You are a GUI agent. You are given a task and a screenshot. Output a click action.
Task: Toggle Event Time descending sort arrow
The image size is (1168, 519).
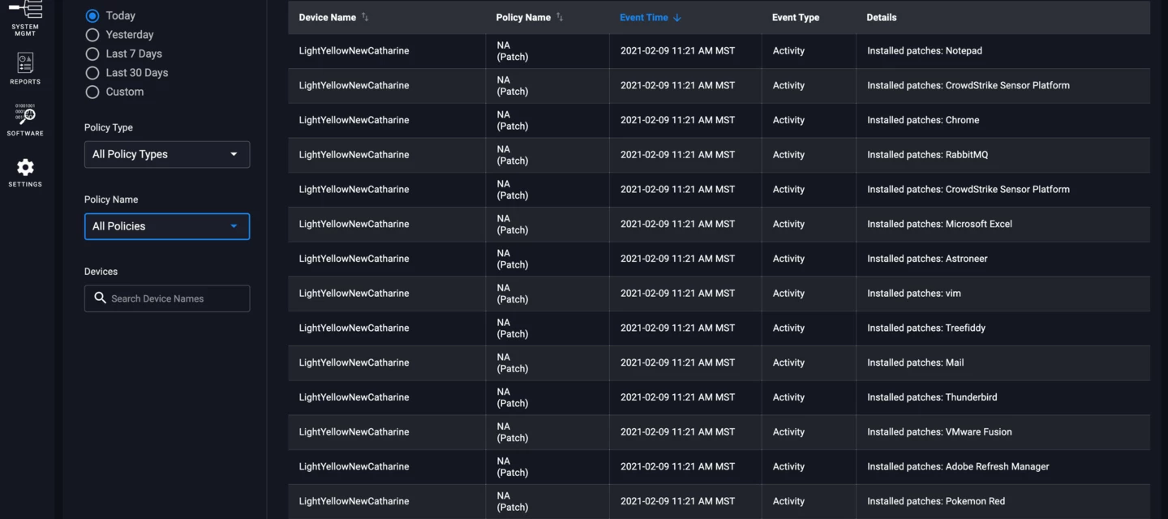coord(677,18)
